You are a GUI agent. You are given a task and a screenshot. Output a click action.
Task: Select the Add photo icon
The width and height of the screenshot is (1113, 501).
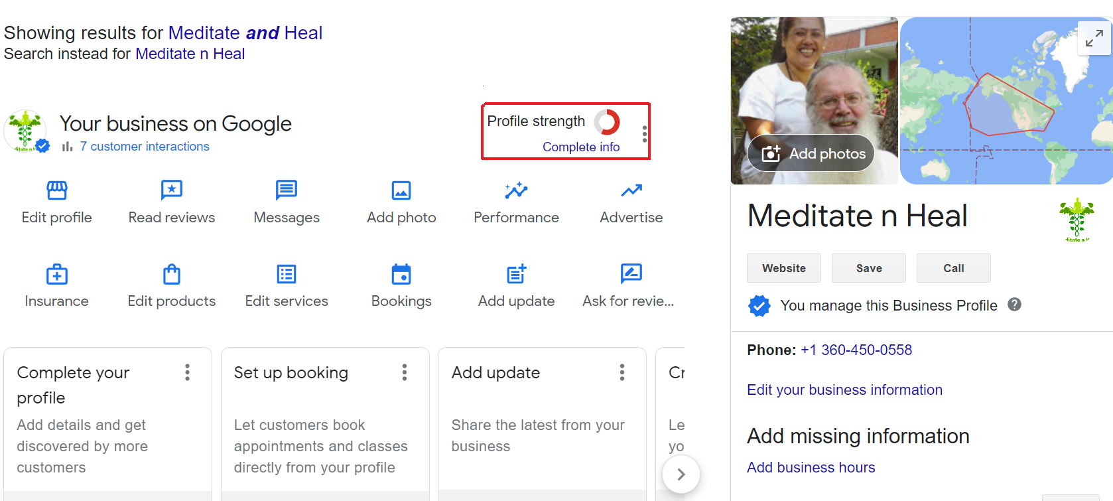[x=401, y=190]
